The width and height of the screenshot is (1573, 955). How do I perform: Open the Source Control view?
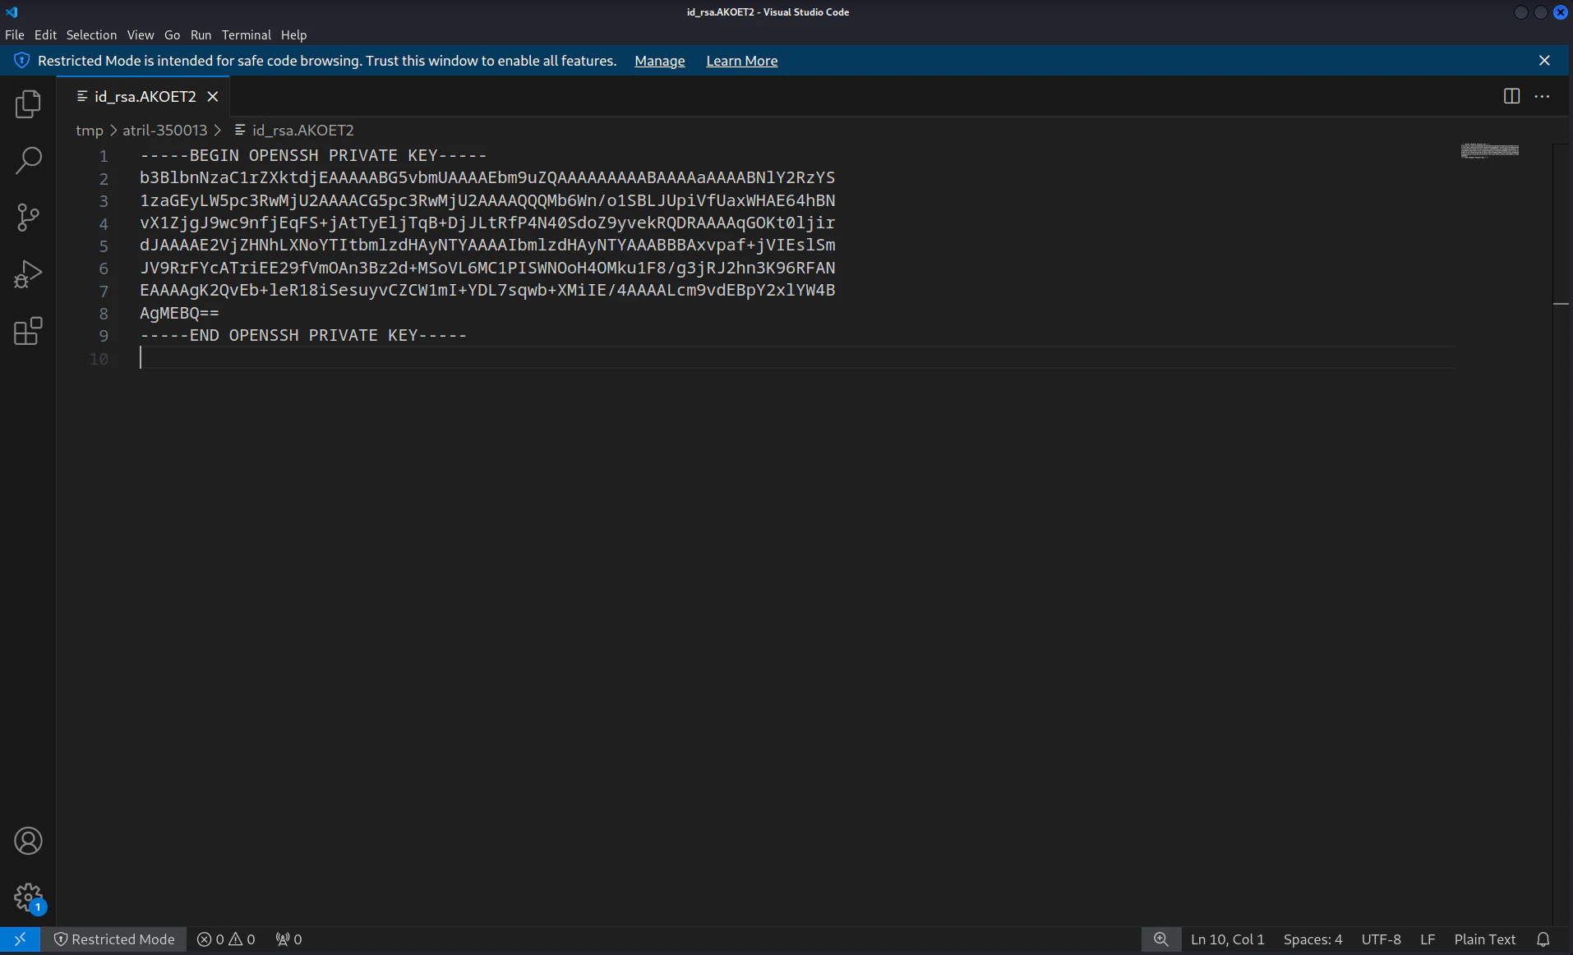[28, 218]
